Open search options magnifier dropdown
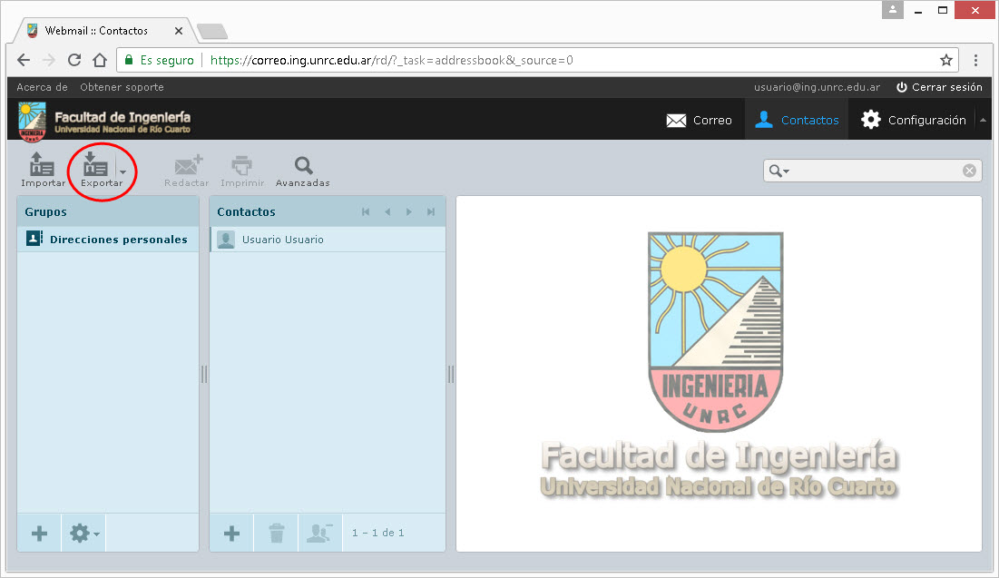 coord(779,171)
